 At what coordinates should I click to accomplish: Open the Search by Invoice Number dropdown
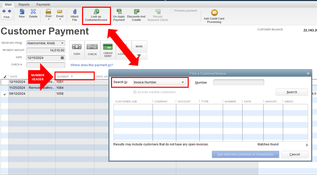(183, 82)
